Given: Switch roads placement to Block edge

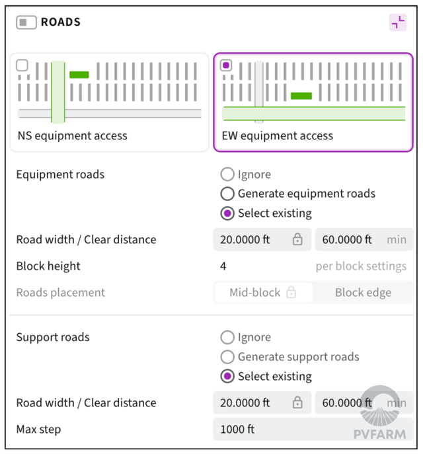Looking at the screenshot, I should click(x=363, y=293).
